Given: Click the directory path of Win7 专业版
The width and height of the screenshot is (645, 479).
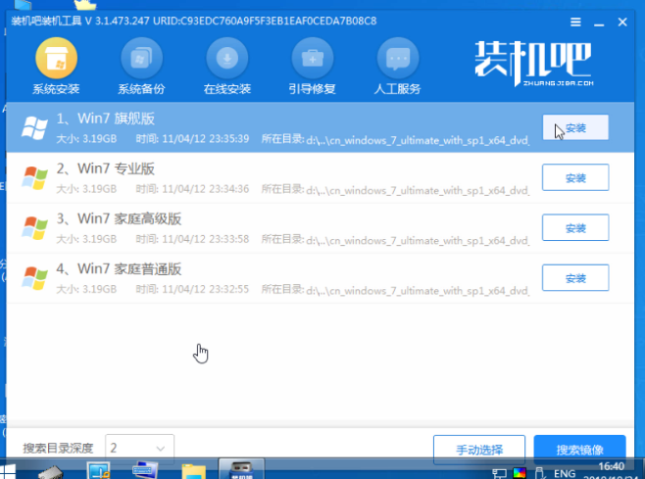Looking at the screenshot, I should point(418,191).
